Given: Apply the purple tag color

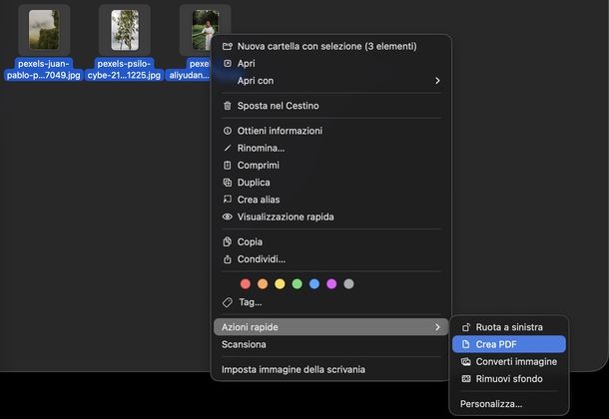Looking at the screenshot, I should pyautogui.click(x=331, y=284).
